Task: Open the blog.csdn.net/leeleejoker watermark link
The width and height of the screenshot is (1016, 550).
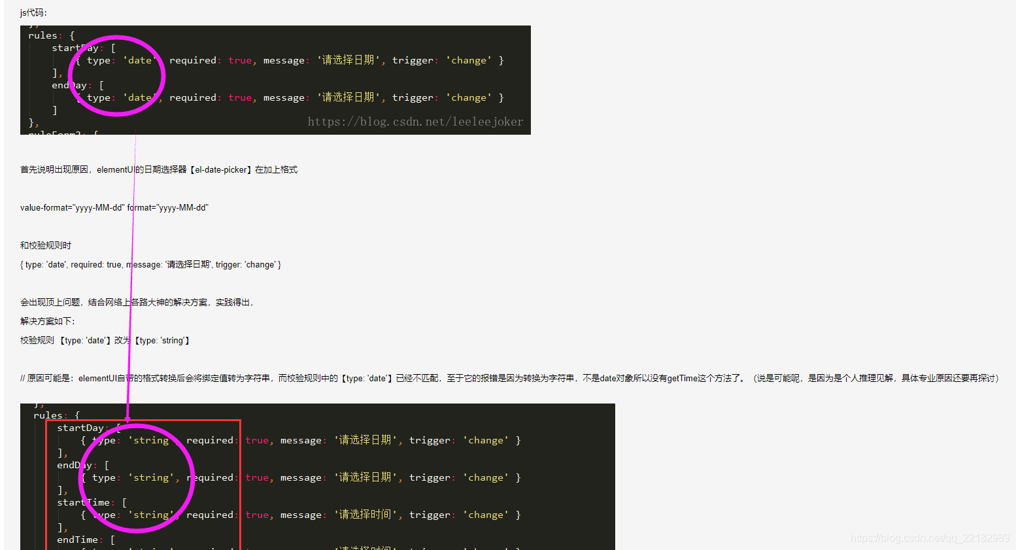Action: (416, 121)
